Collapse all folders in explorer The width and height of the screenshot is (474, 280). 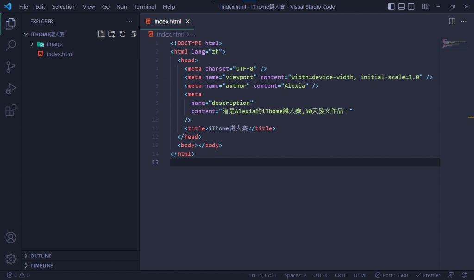coord(133,34)
